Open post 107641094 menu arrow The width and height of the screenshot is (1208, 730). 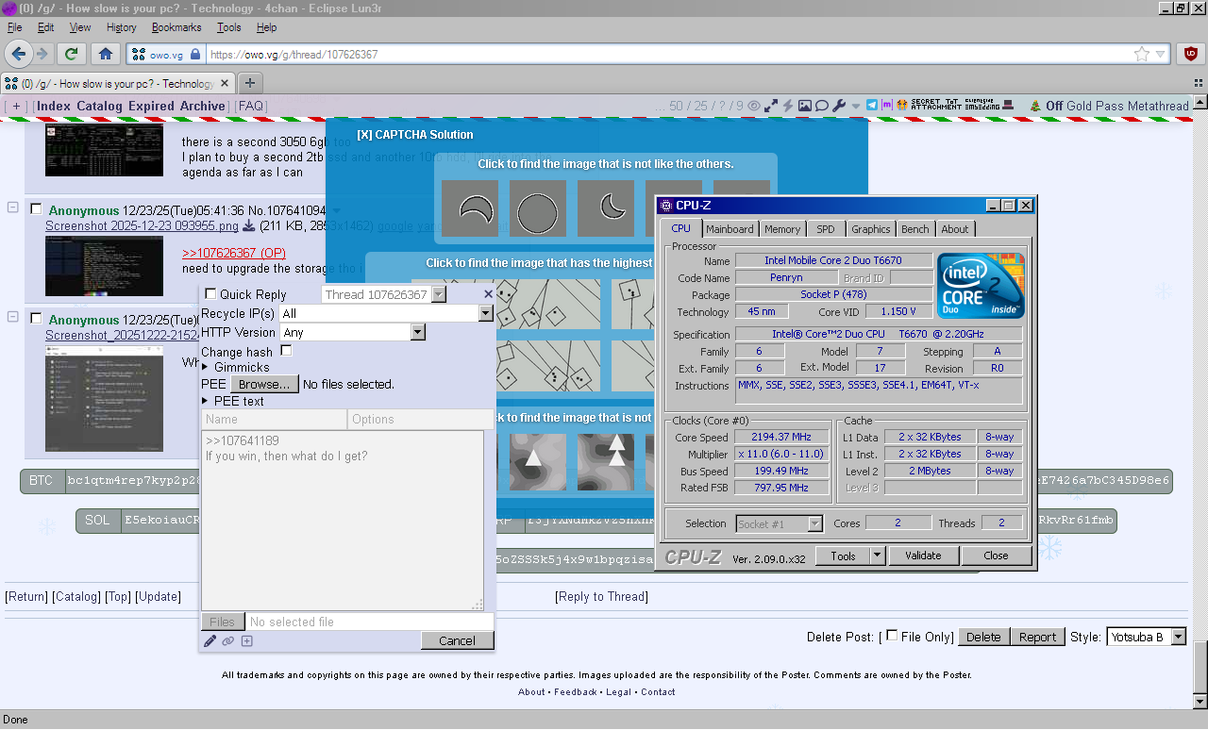(x=336, y=210)
